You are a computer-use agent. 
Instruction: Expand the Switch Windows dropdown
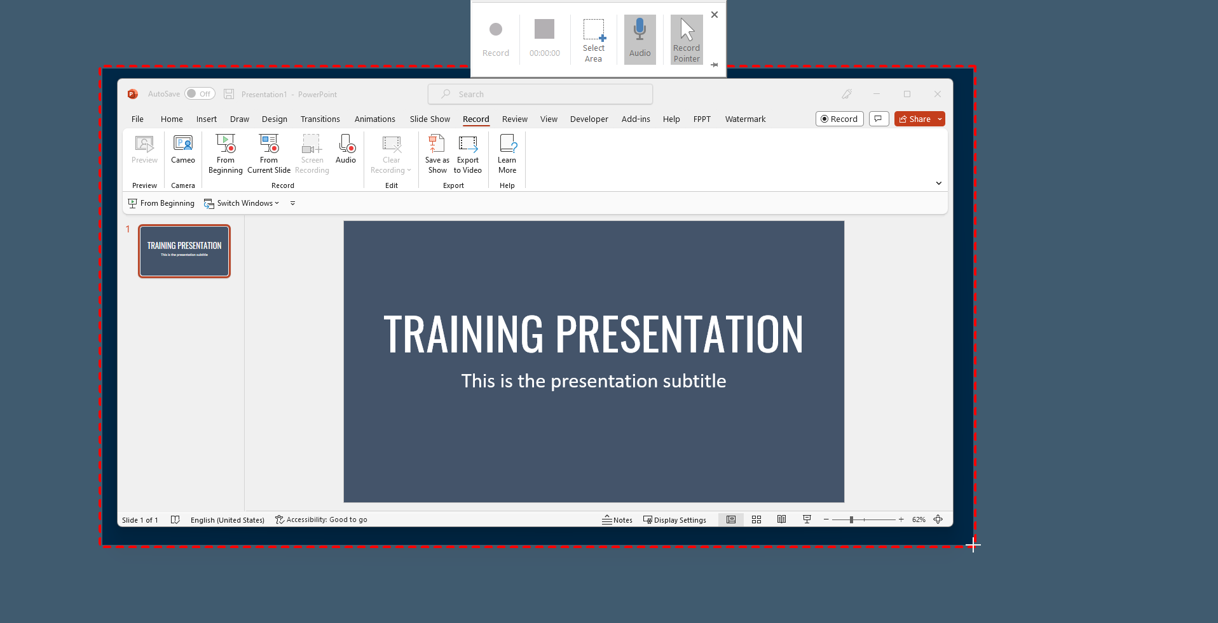point(277,203)
